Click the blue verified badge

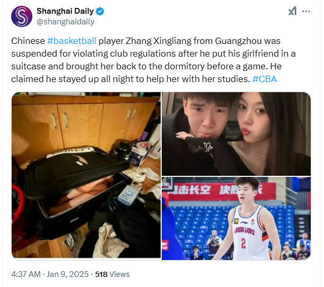(100, 11)
